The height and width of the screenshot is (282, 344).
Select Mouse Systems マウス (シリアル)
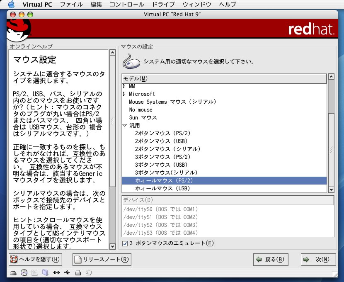224,102
